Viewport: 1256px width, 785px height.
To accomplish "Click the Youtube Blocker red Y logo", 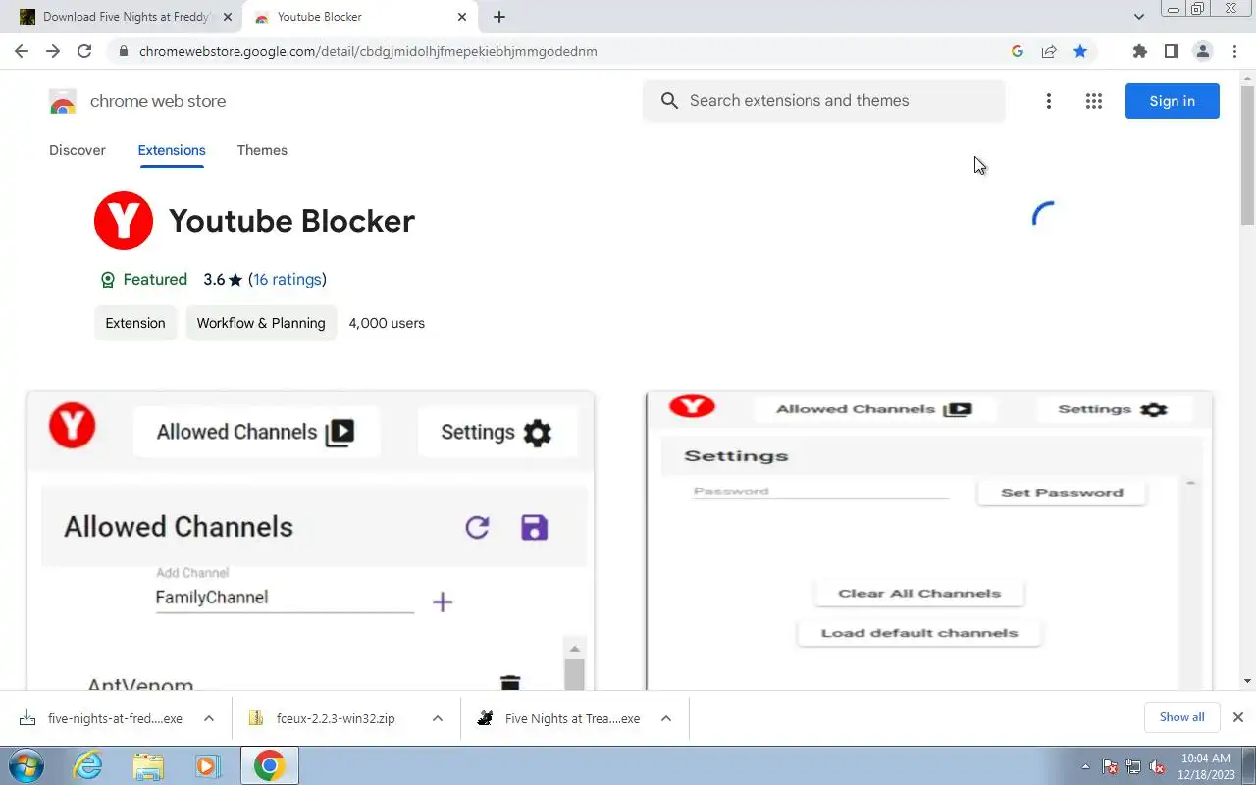I will (124, 221).
